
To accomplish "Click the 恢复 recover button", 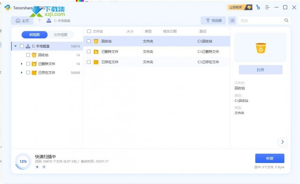I will 270,158.
